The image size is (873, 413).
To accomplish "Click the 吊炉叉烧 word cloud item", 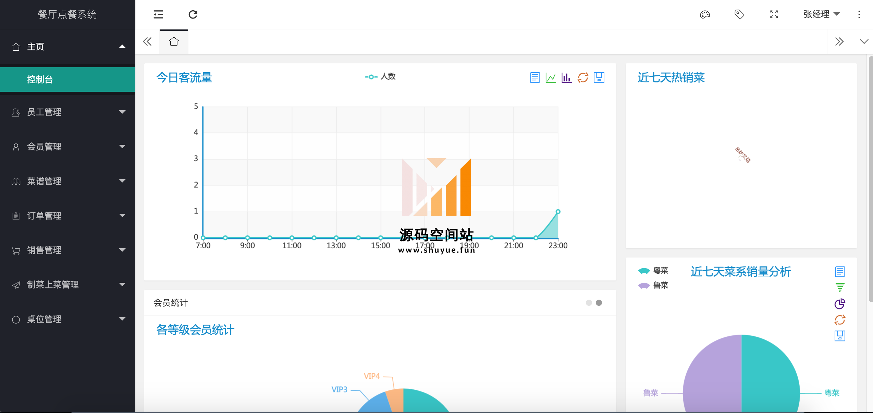I will (742, 155).
